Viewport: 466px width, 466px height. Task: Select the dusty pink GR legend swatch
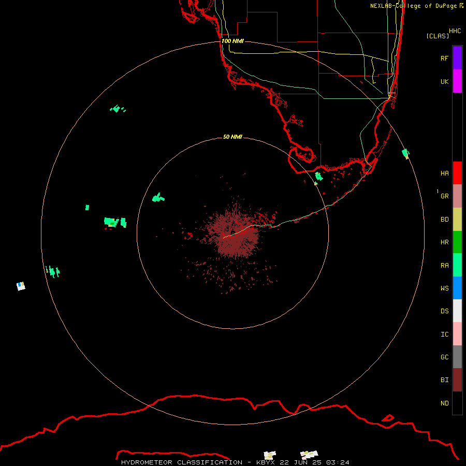[x=457, y=196]
